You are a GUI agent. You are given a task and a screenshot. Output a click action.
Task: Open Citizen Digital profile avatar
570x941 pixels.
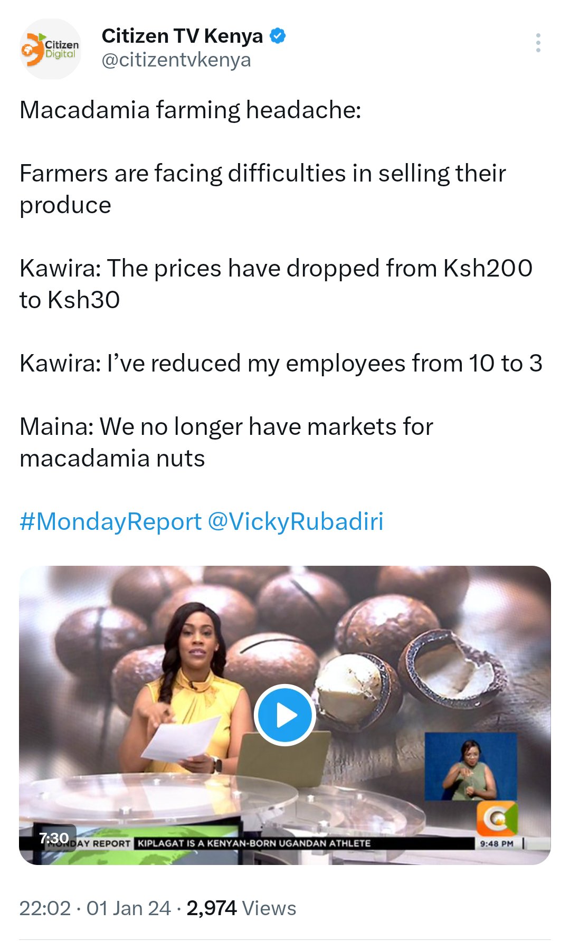pyautogui.click(x=50, y=49)
